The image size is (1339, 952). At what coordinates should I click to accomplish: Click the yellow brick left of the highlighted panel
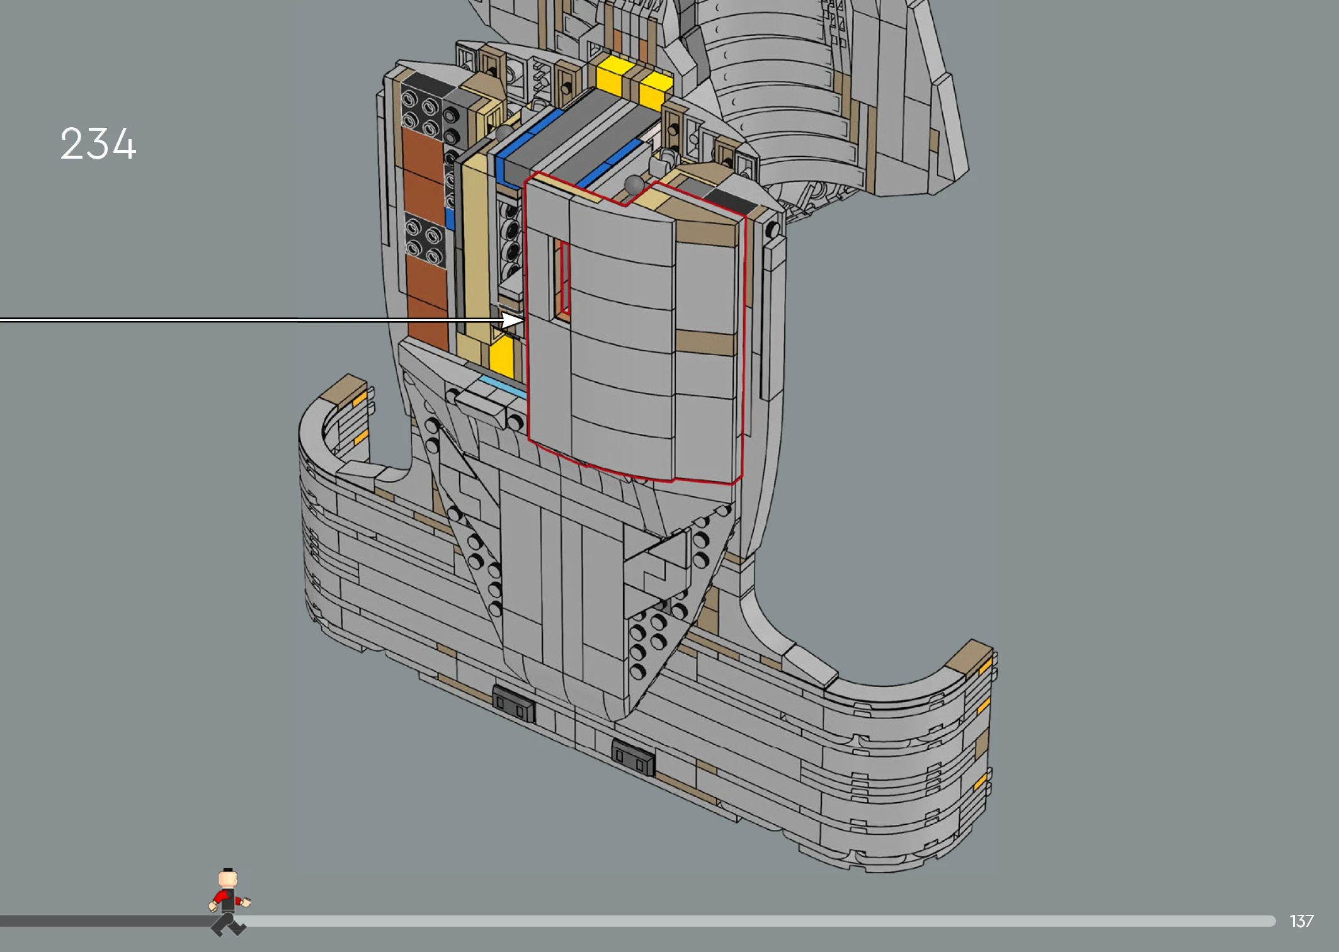(x=502, y=356)
